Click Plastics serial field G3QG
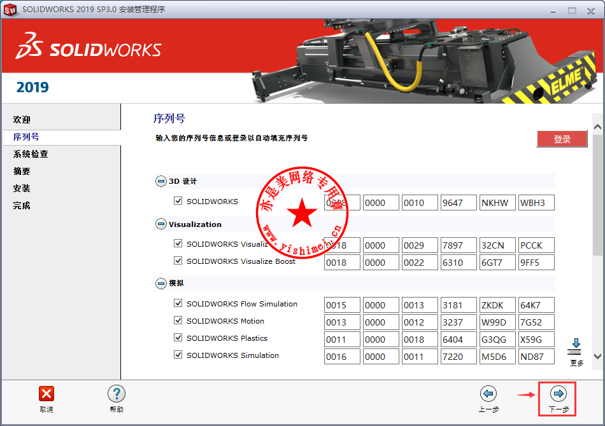The width and height of the screenshot is (605, 426). point(498,340)
